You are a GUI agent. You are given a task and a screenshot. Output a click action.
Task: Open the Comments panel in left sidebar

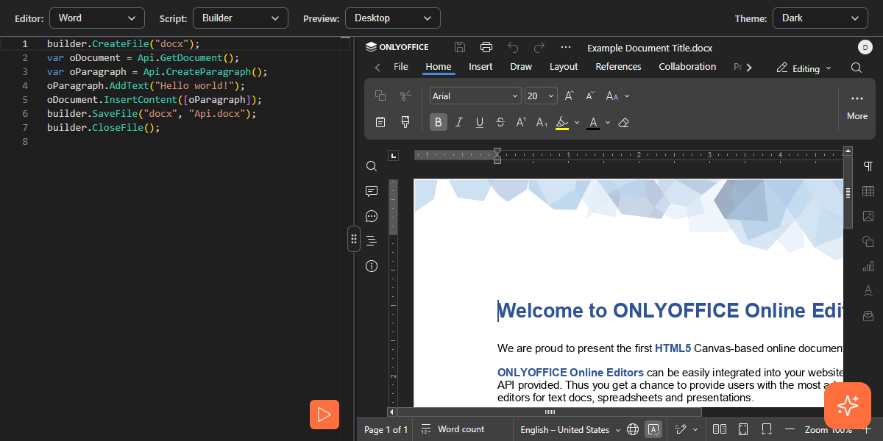[x=372, y=191]
